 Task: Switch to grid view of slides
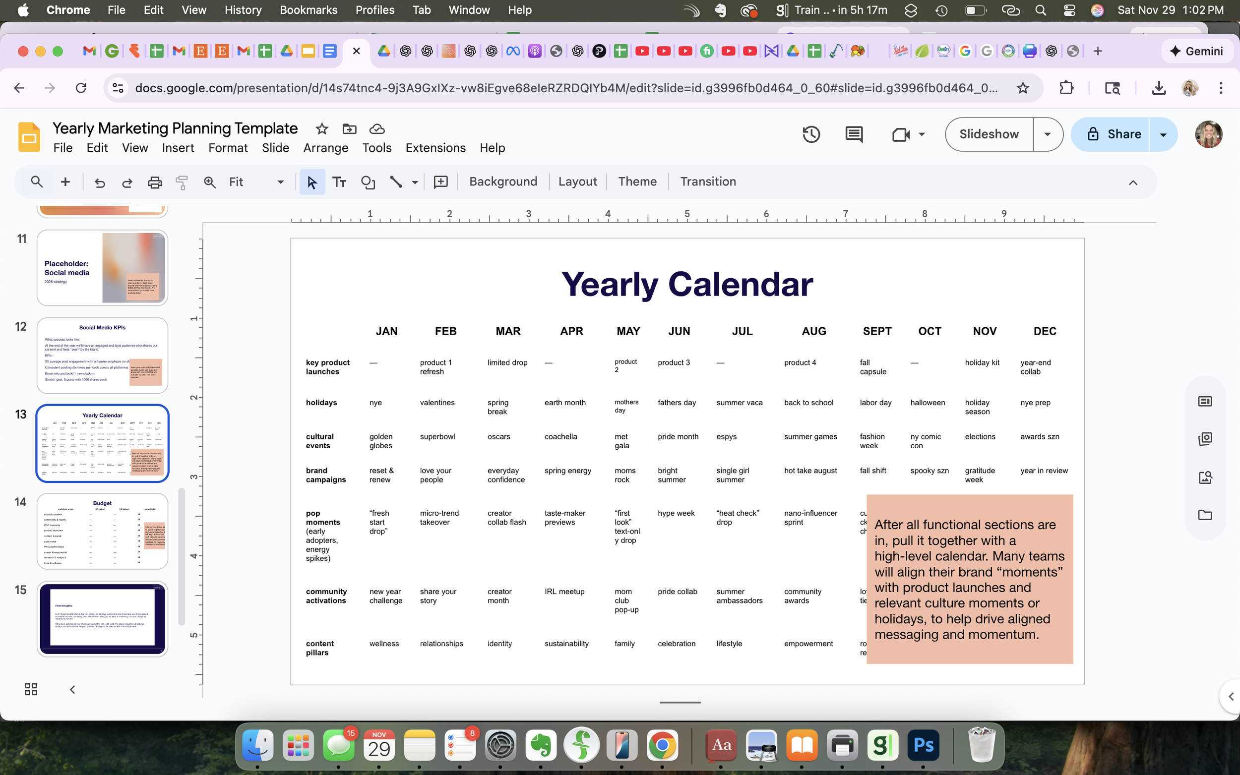point(31,689)
